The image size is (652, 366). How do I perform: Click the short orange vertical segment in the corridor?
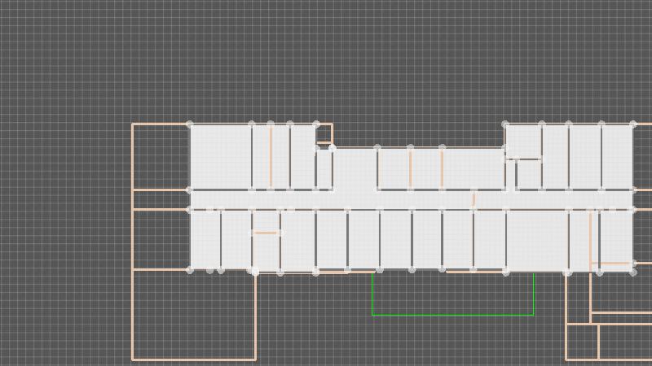tap(474, 198)
